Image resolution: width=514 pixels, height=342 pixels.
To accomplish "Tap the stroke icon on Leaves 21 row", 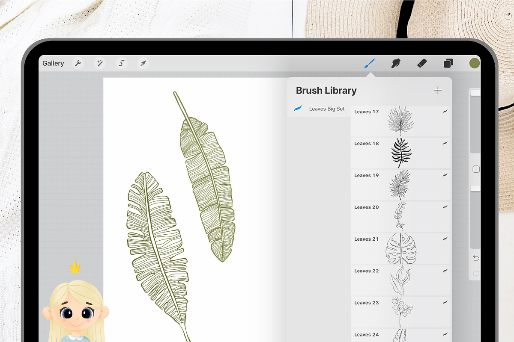I will (x=445, y=239).
